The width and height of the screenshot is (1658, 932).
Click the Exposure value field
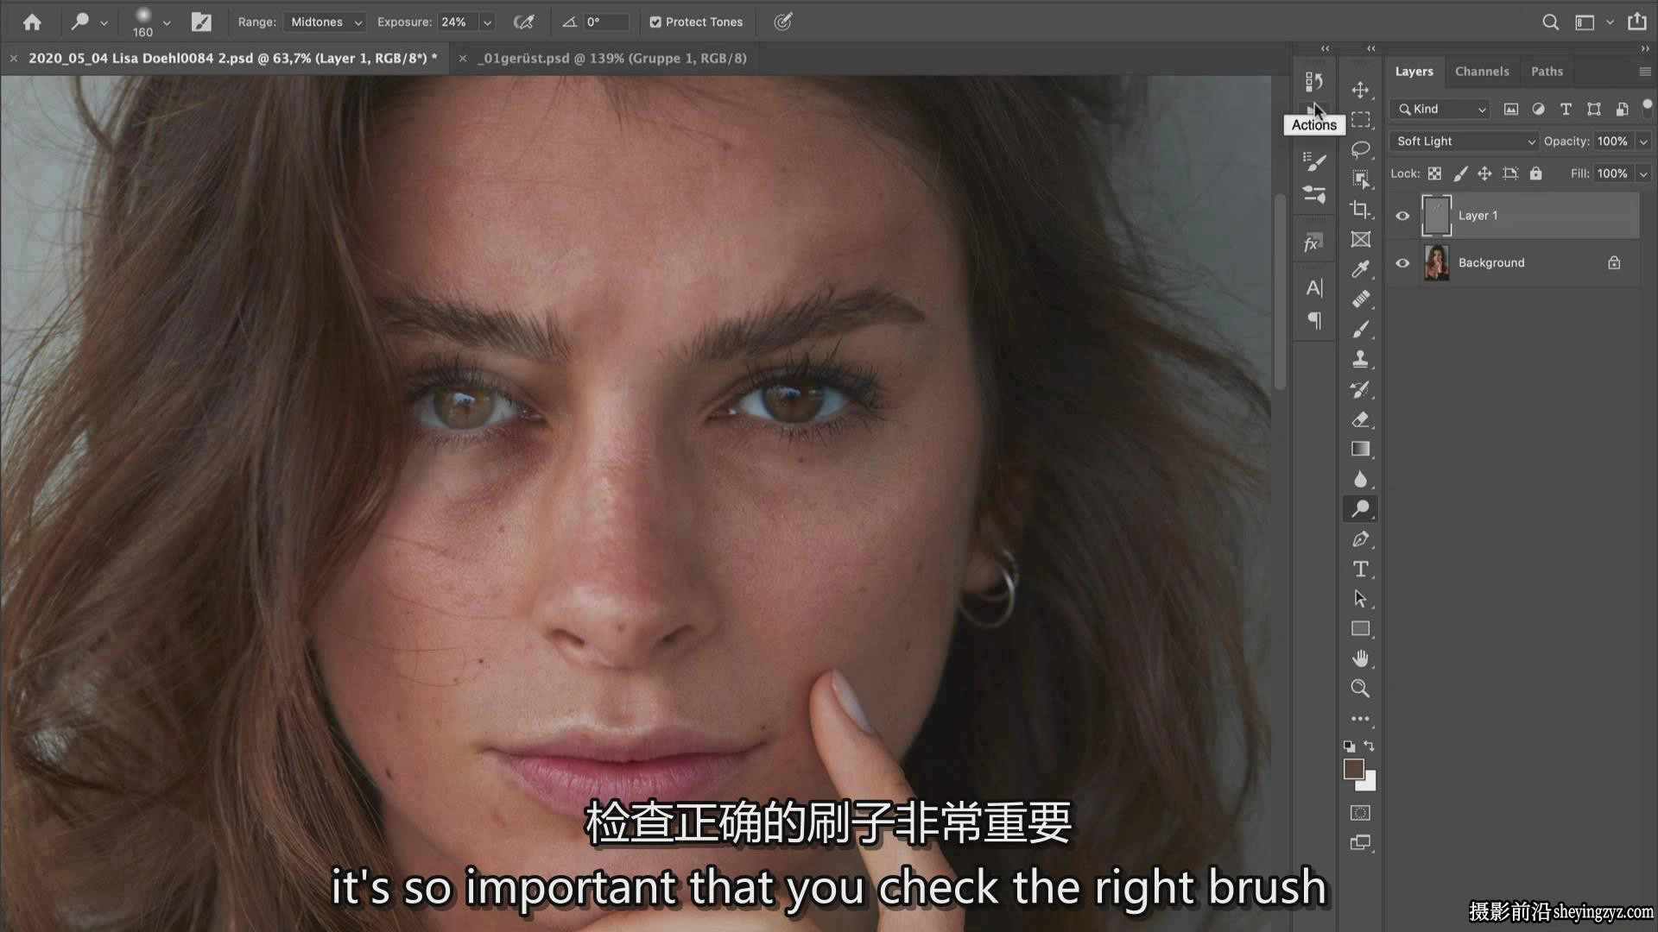click(457, 22)
